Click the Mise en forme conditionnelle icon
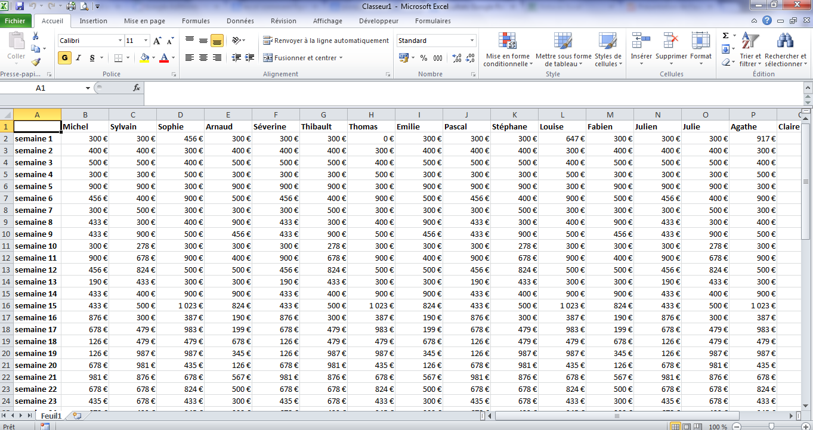 508,42
